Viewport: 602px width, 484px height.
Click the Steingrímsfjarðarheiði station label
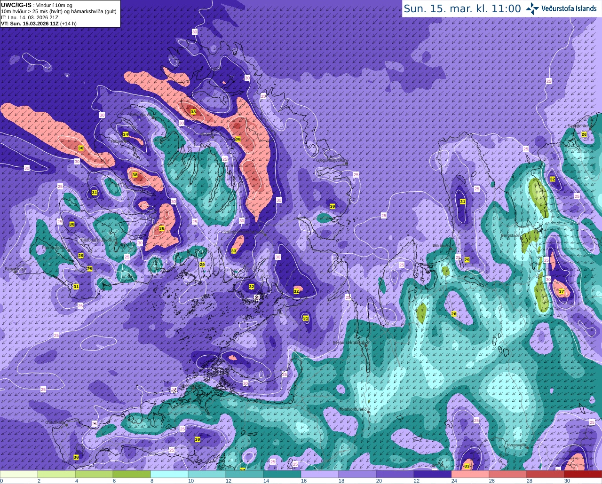(x=243, y=232)
